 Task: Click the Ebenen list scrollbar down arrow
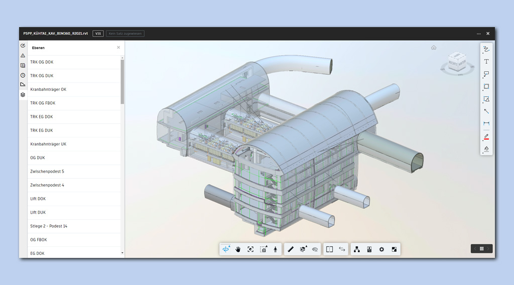pyautogui.click(x=122, y=253)
